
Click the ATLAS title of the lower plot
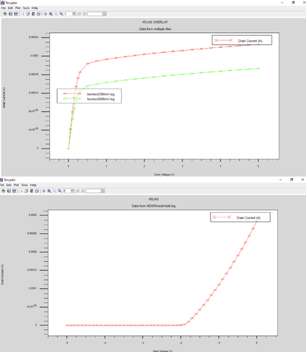153,199
